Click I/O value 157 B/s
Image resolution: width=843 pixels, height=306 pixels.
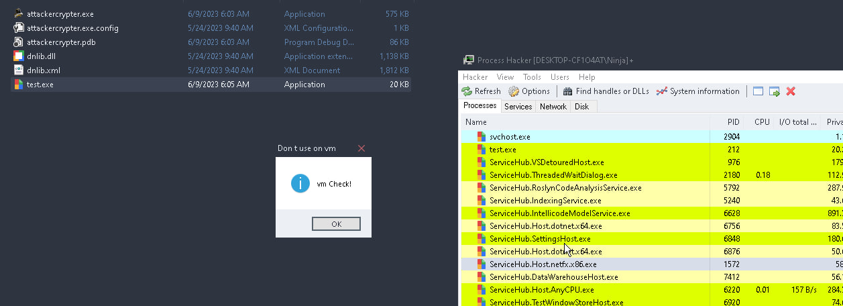(805, 290)
